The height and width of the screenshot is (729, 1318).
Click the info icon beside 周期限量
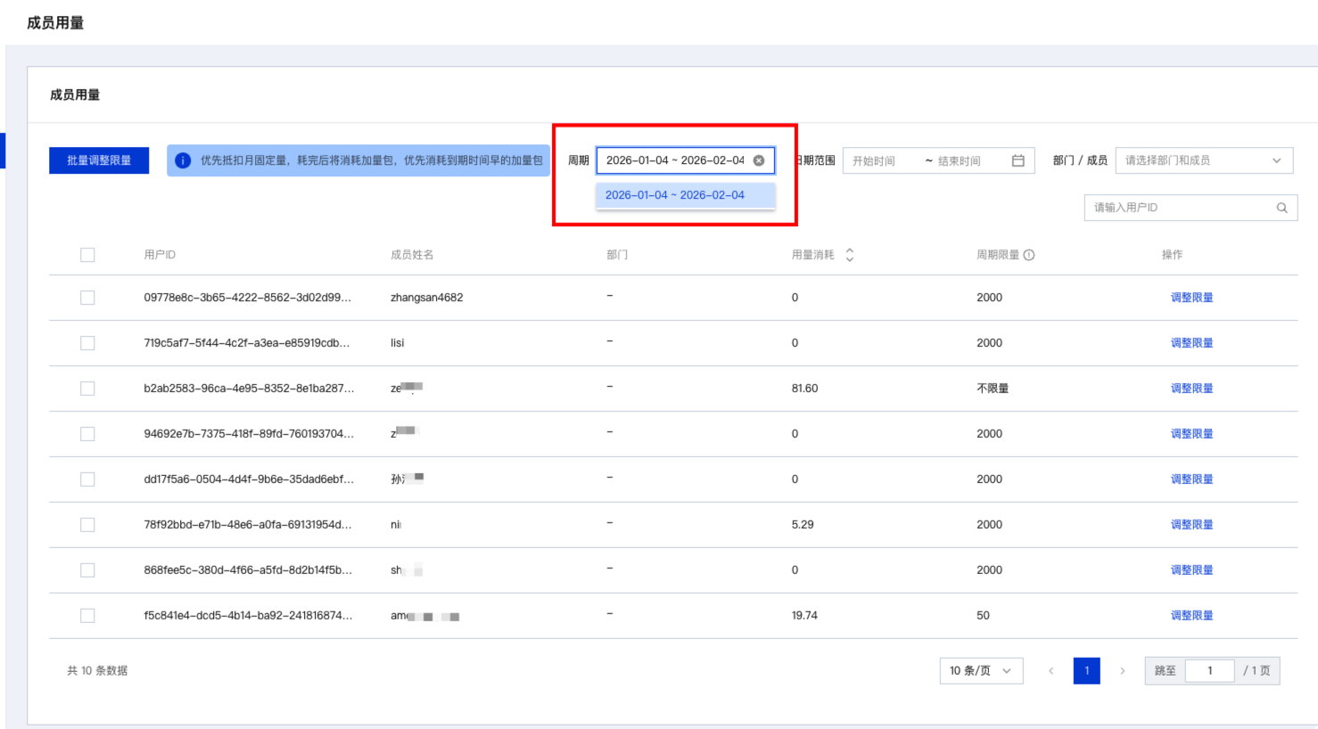coord(1029,255)
